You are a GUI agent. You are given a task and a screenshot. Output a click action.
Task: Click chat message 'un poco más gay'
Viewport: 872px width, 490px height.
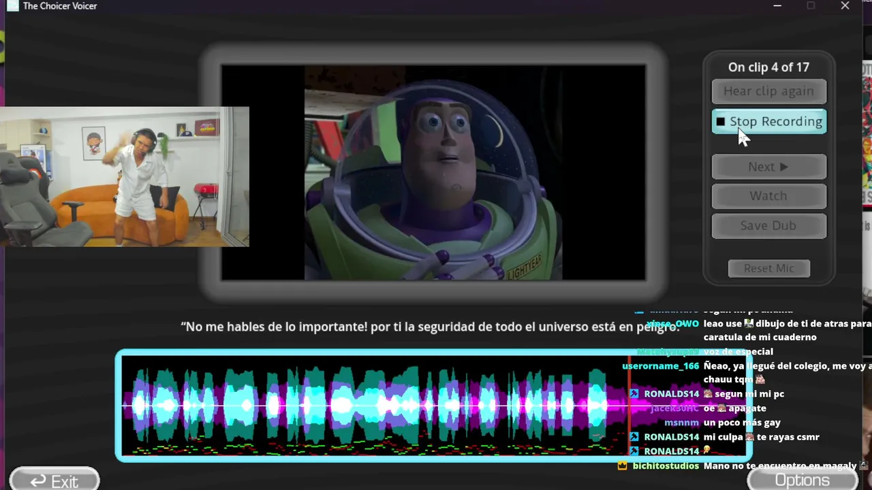coord(742,423)
